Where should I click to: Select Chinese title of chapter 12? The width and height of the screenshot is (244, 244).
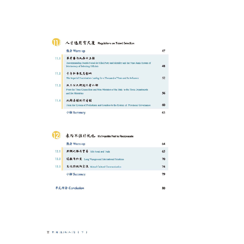80,136
